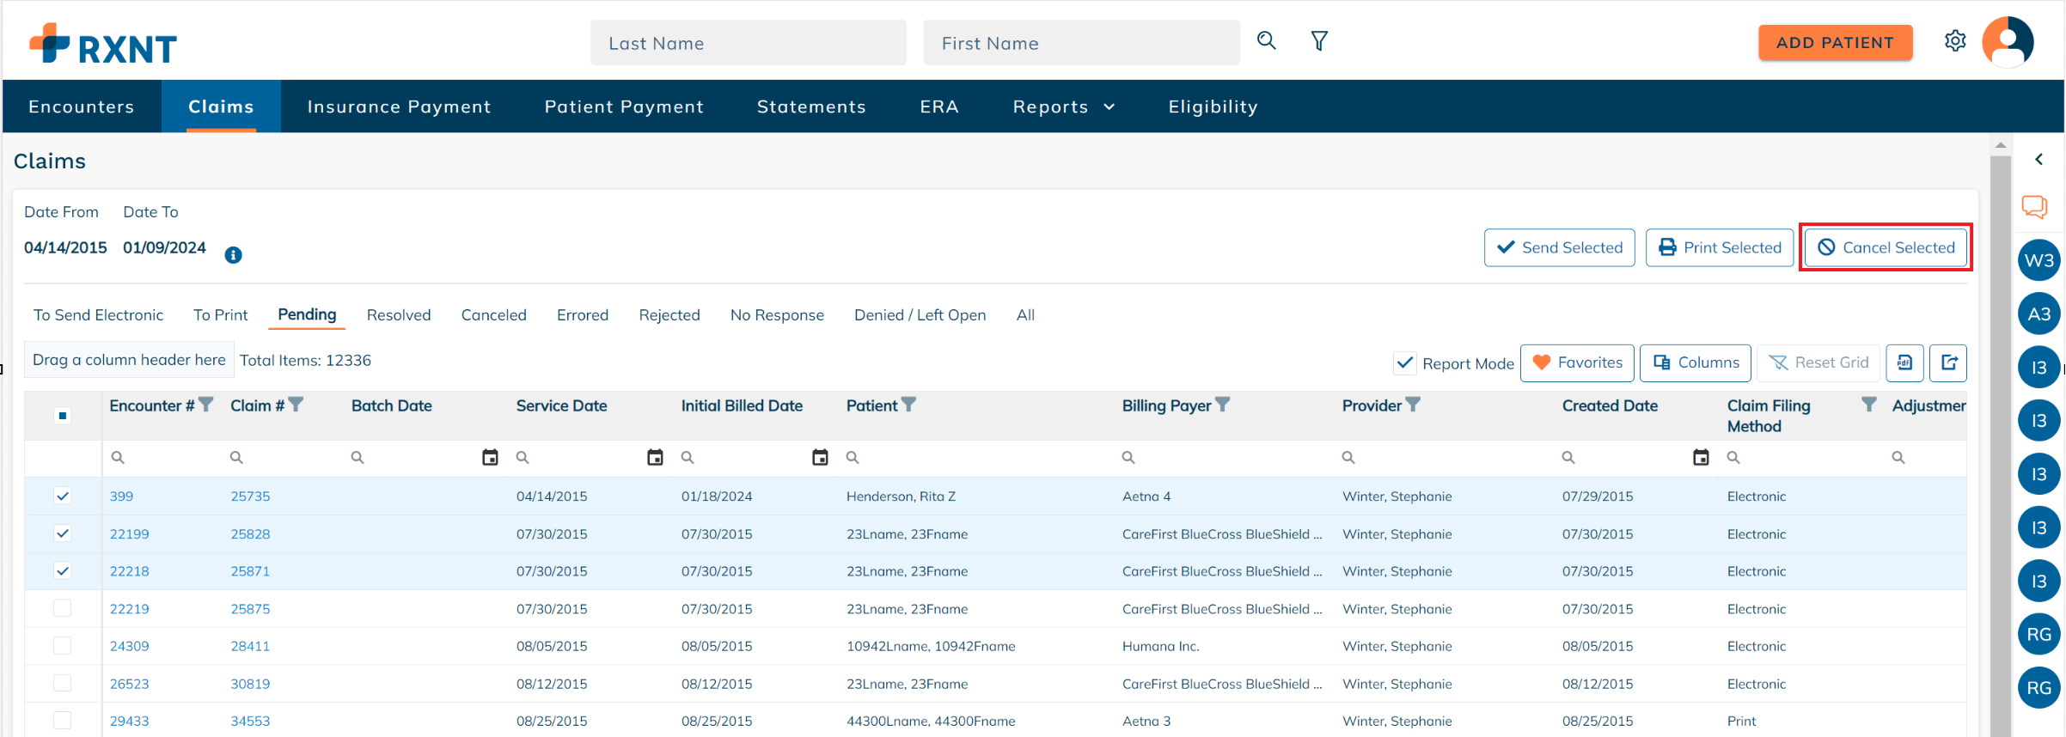Open the Insurance Payment menu

point(399,107)
